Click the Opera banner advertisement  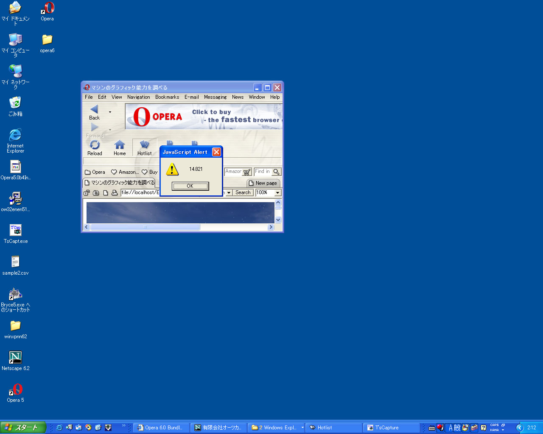pos(204,117)
